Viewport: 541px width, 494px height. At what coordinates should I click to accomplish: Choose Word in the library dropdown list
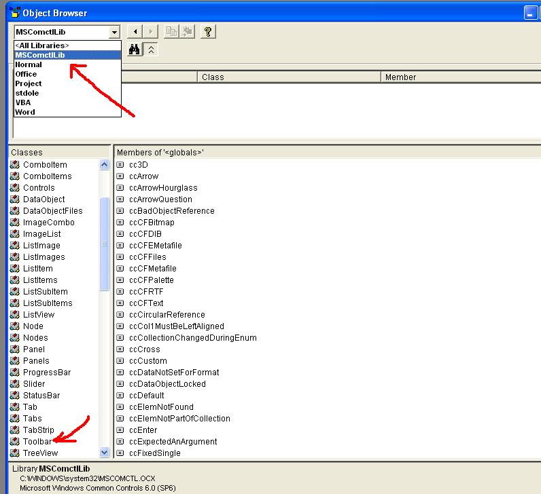[25, 112]
